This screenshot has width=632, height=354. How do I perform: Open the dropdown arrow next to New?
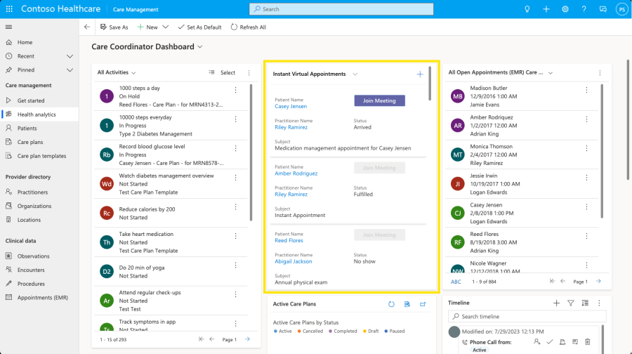pos(166,27)
